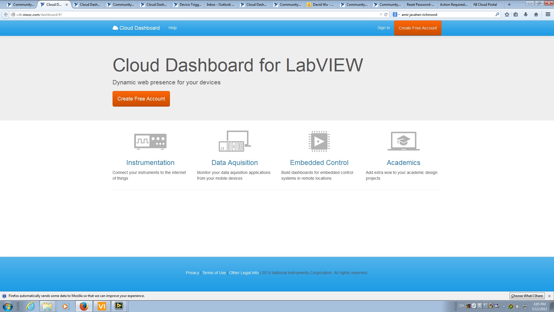Viewport: 554px width, 312px height.
Task: Expand the URL history dropdown arrow
Action: click(381, 14)
